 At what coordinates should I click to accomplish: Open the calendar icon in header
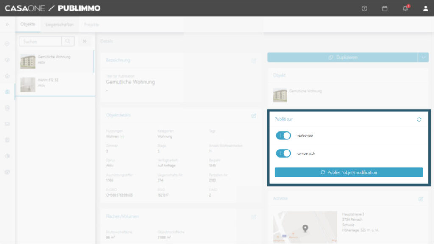385,8
